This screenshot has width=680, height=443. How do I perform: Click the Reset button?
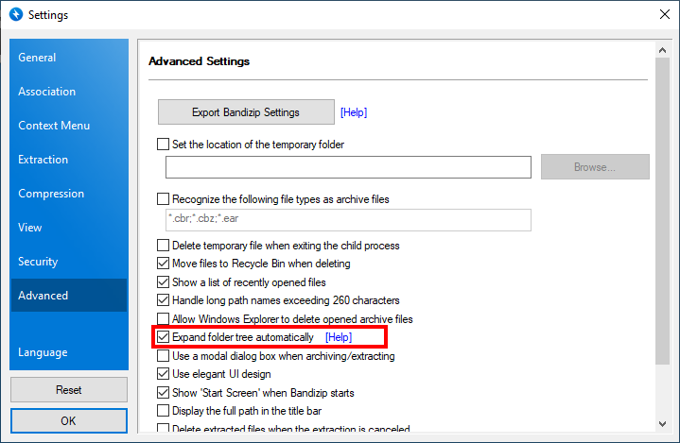(x=68, y=389)
